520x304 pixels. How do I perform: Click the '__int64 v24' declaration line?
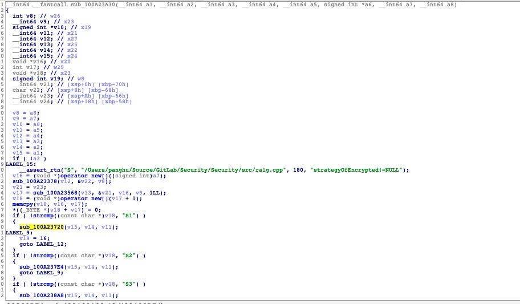click(x=72, y=102)
